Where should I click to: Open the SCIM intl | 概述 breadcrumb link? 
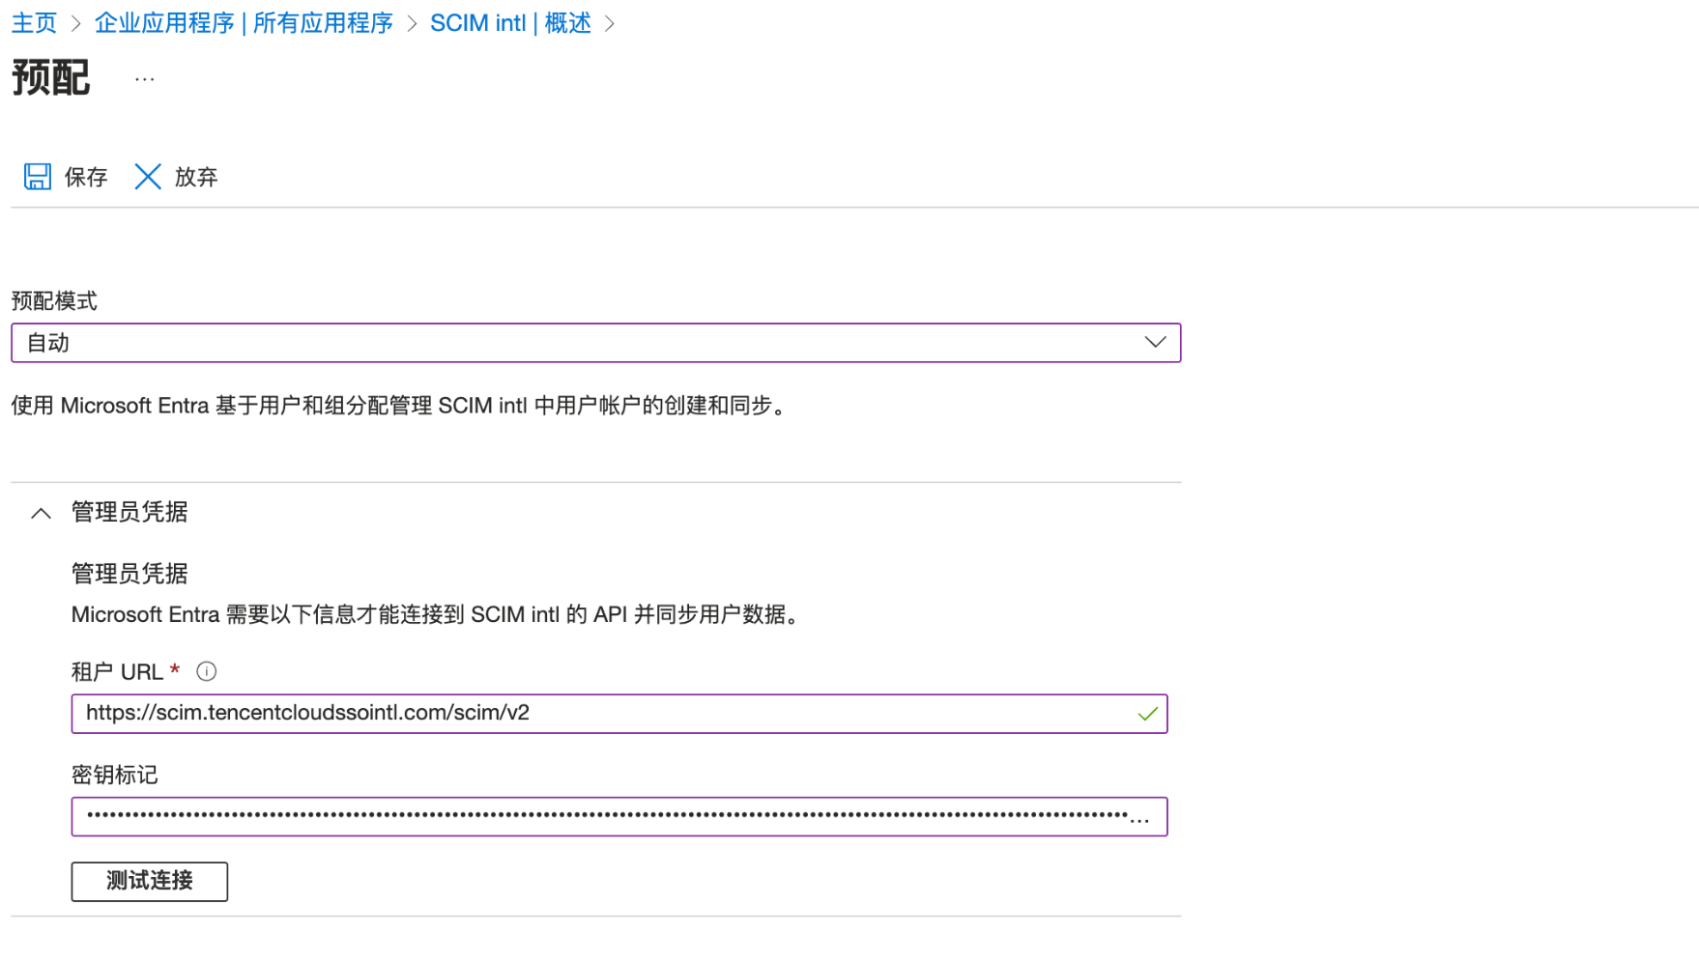coord(510,23)
